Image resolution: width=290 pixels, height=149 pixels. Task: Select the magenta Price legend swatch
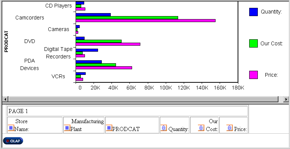click(253, 75)
